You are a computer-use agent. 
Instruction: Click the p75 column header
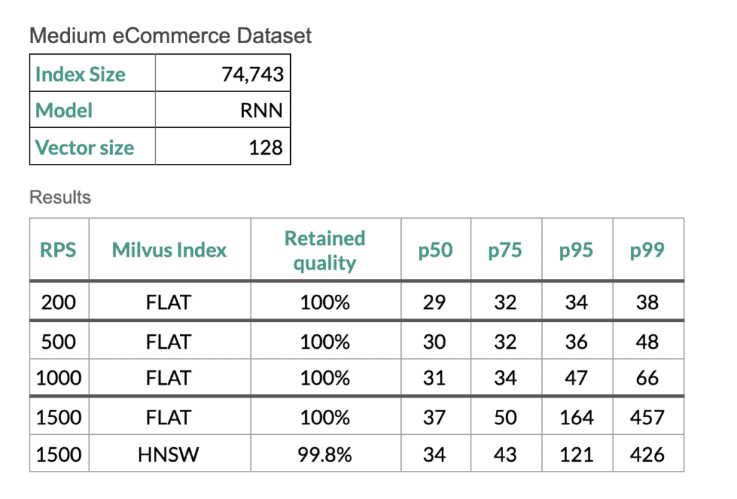[505, 250]
